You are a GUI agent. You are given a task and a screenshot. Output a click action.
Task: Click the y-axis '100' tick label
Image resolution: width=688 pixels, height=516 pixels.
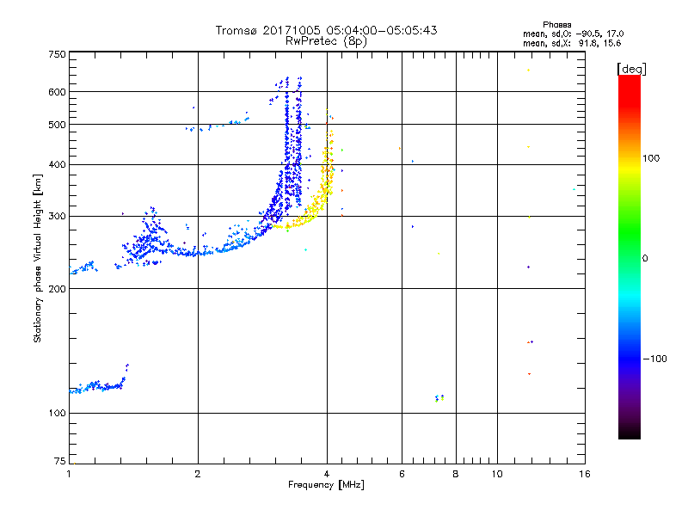(57, 413)
